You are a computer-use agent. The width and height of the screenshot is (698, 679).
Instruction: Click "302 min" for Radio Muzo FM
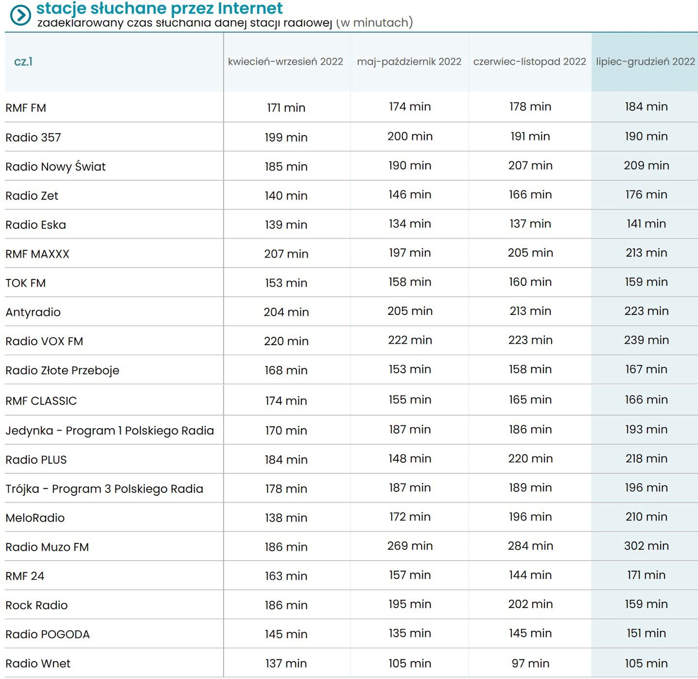[646, 546]
